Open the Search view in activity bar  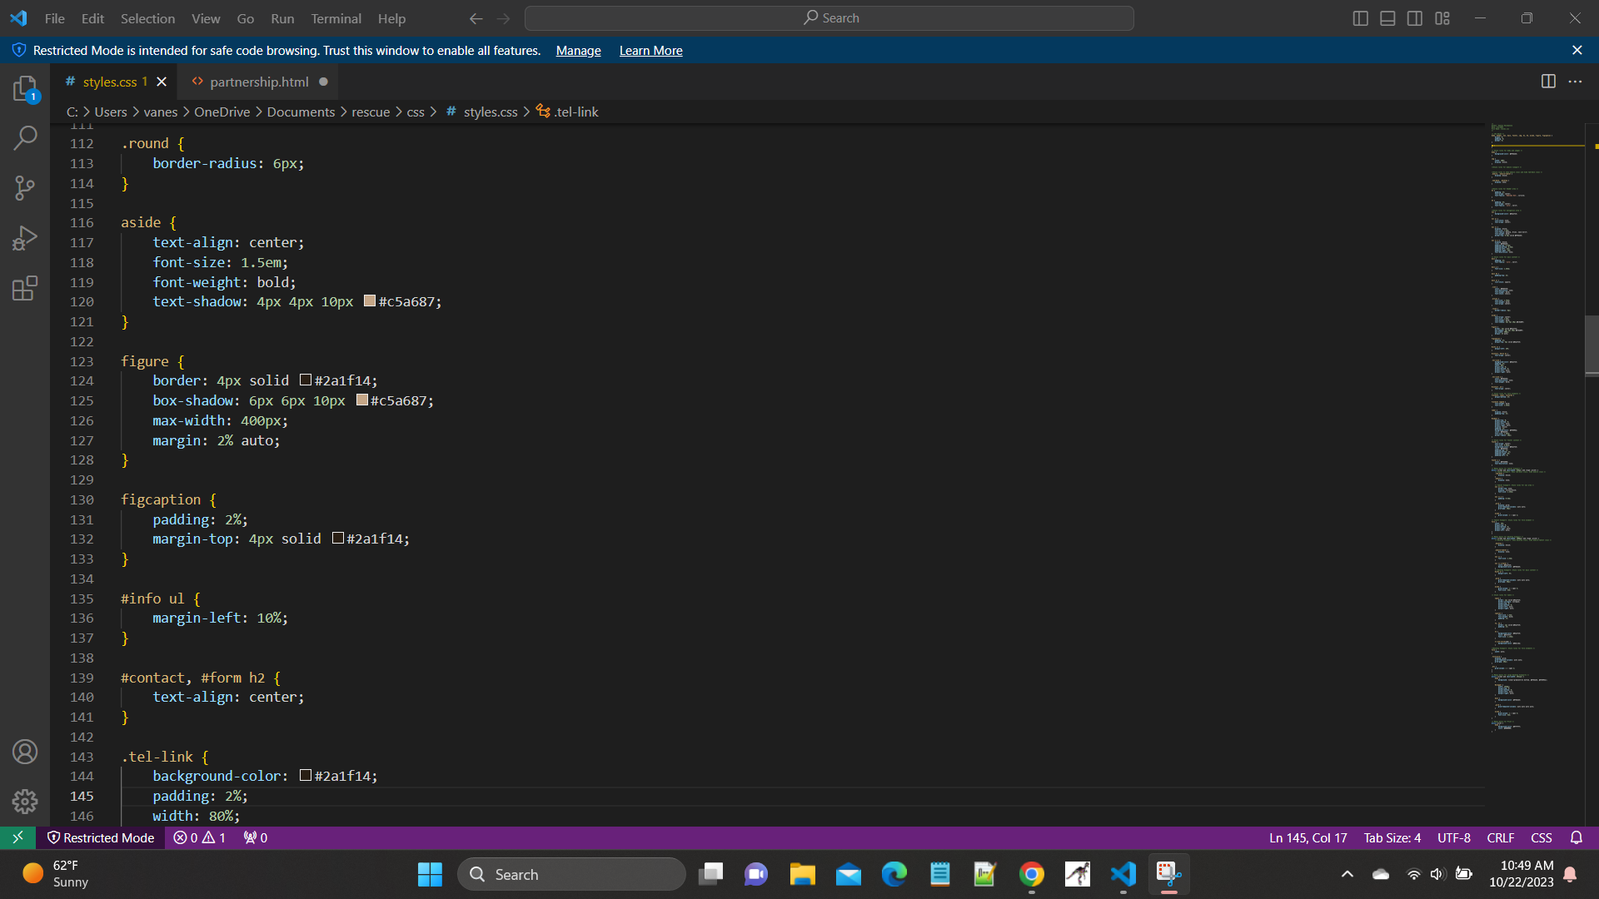point(25,137)
